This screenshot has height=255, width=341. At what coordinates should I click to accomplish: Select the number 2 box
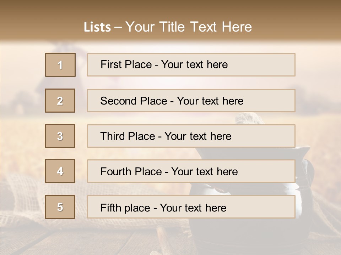pos(60,101)
